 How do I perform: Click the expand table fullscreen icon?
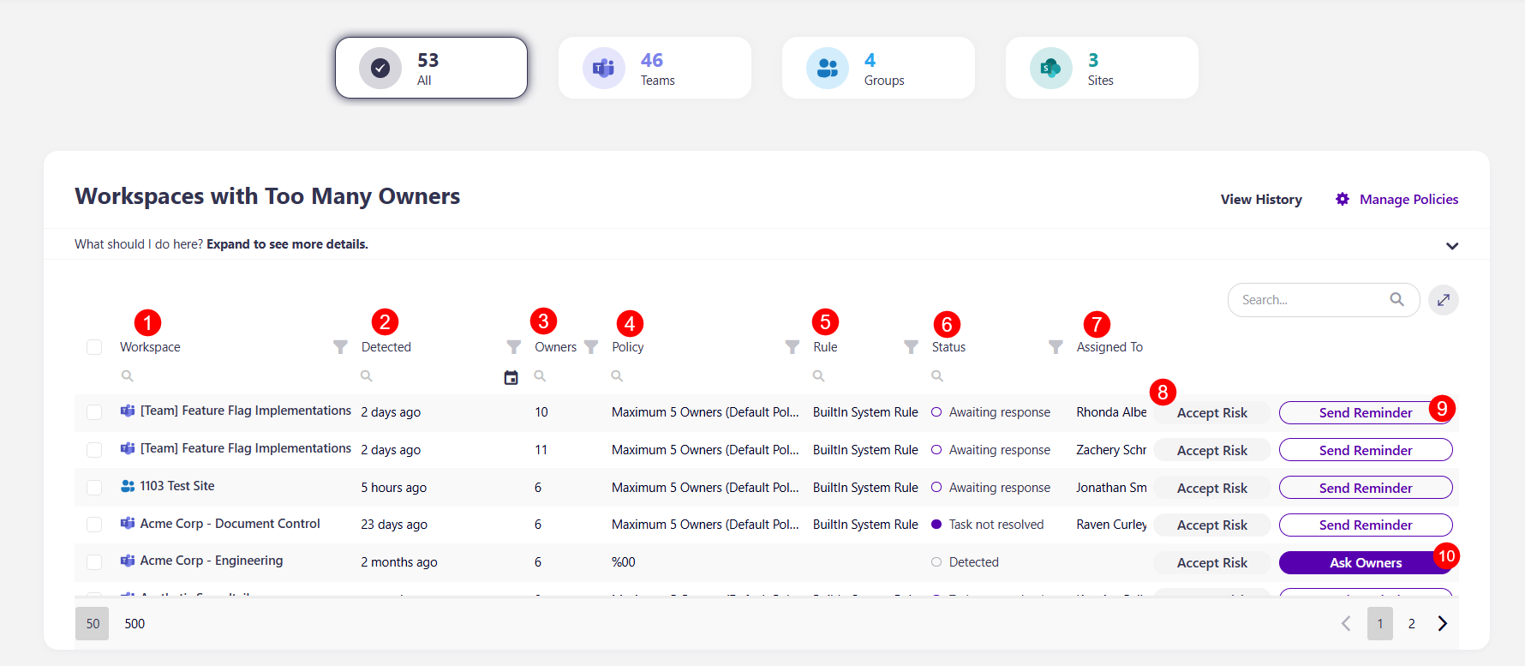click(1443, 300)
